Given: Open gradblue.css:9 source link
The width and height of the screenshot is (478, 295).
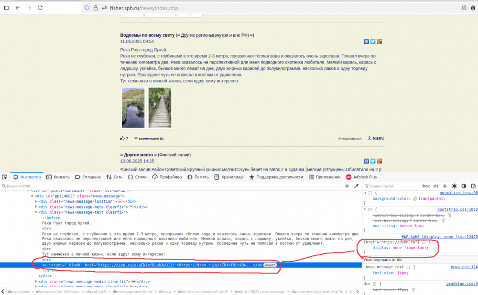Looking at the screenshot, I should click(462, 284).
